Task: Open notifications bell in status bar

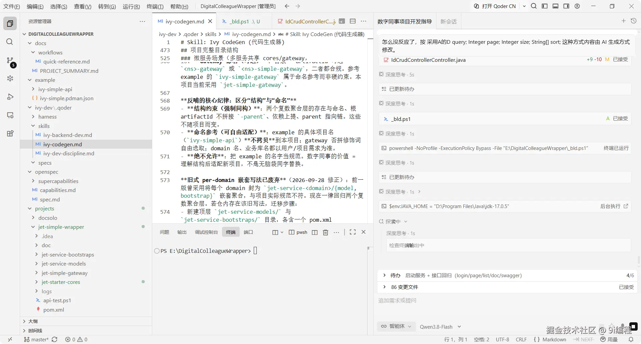Action: (631, 339)
